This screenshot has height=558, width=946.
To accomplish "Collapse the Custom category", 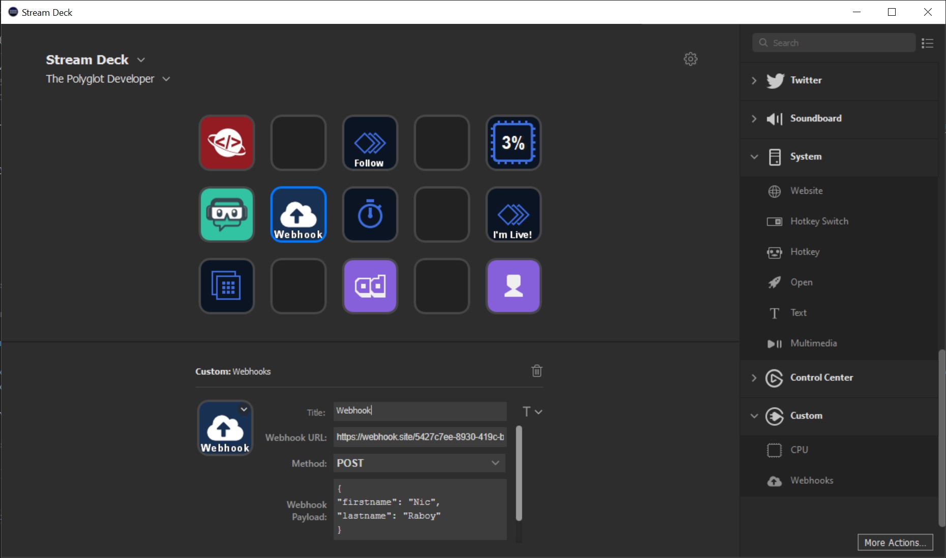I will tap(754, 416).
